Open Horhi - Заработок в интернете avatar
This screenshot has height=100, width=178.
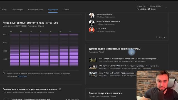(x=92, y=23)
